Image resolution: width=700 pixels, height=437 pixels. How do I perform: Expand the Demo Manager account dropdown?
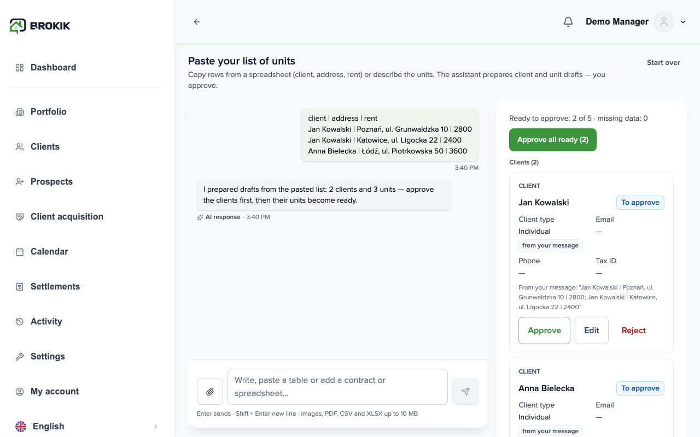(683, 22)
